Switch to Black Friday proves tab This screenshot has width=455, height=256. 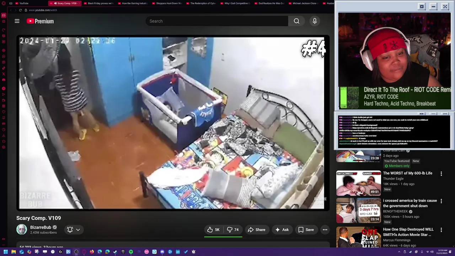[98, 3]
